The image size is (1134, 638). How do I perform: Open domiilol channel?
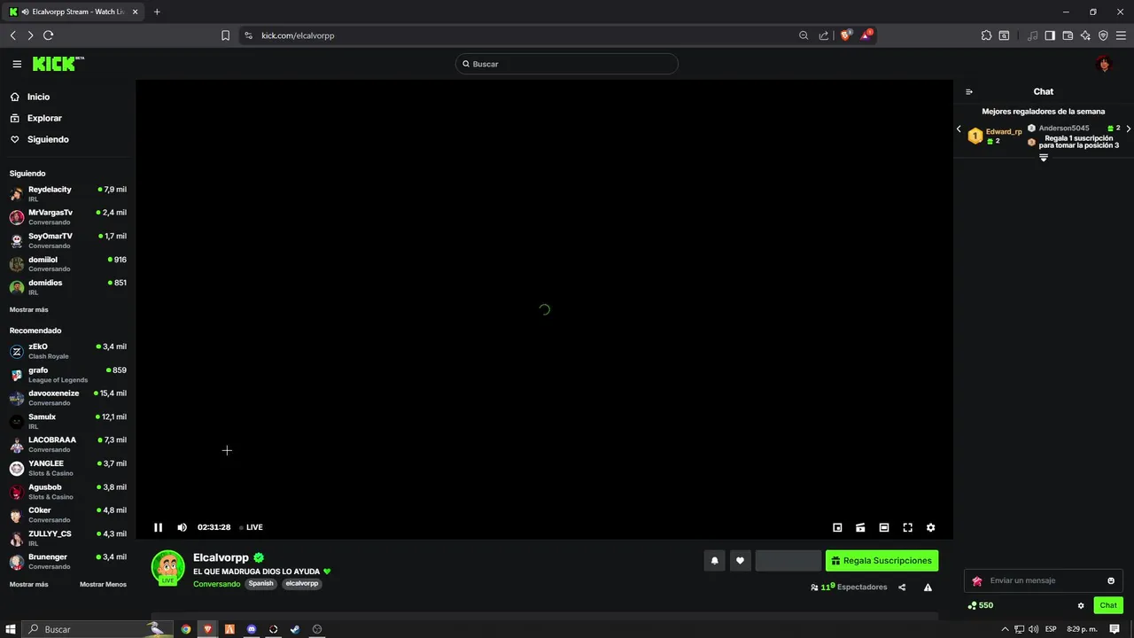68,264
